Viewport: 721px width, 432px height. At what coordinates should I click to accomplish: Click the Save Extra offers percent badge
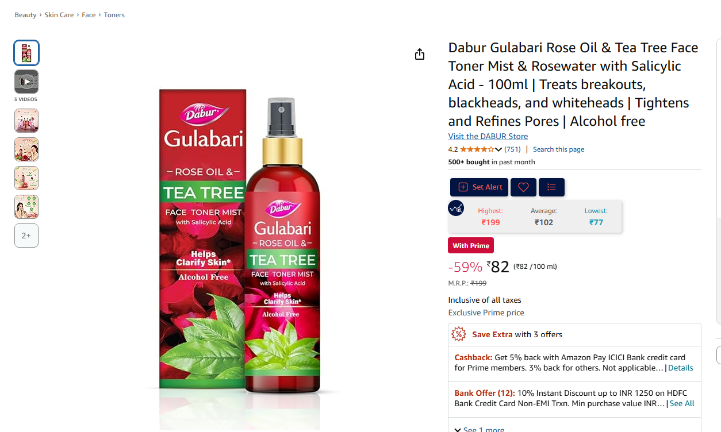pos(458,334)
